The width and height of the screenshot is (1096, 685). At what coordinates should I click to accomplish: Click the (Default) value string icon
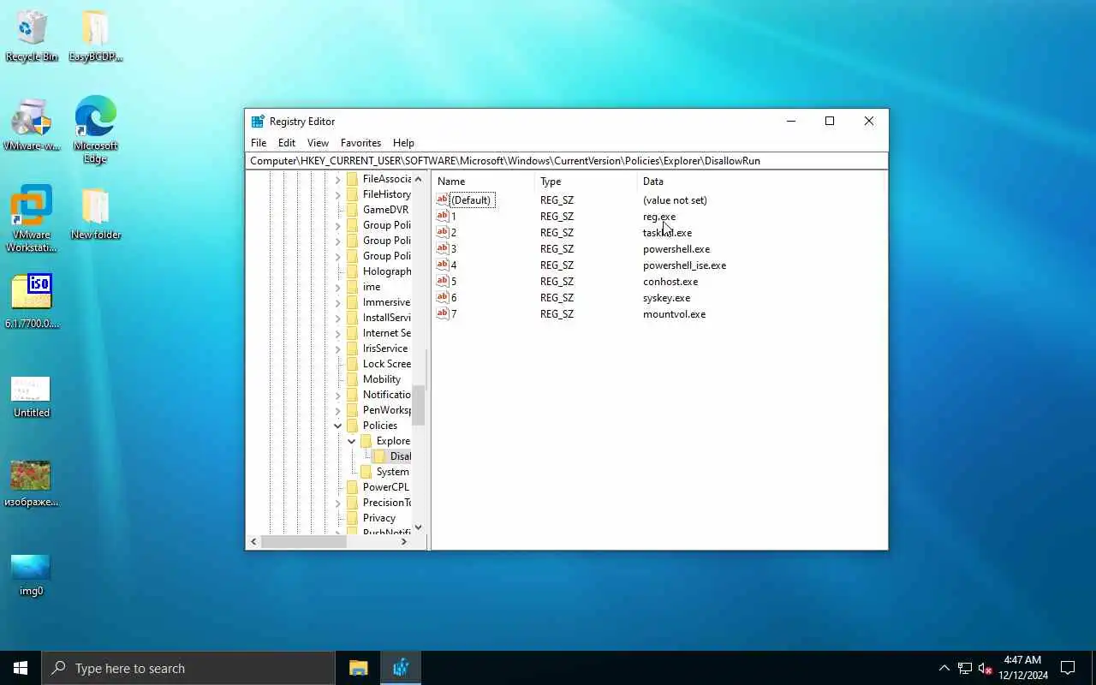pos(442,200)
